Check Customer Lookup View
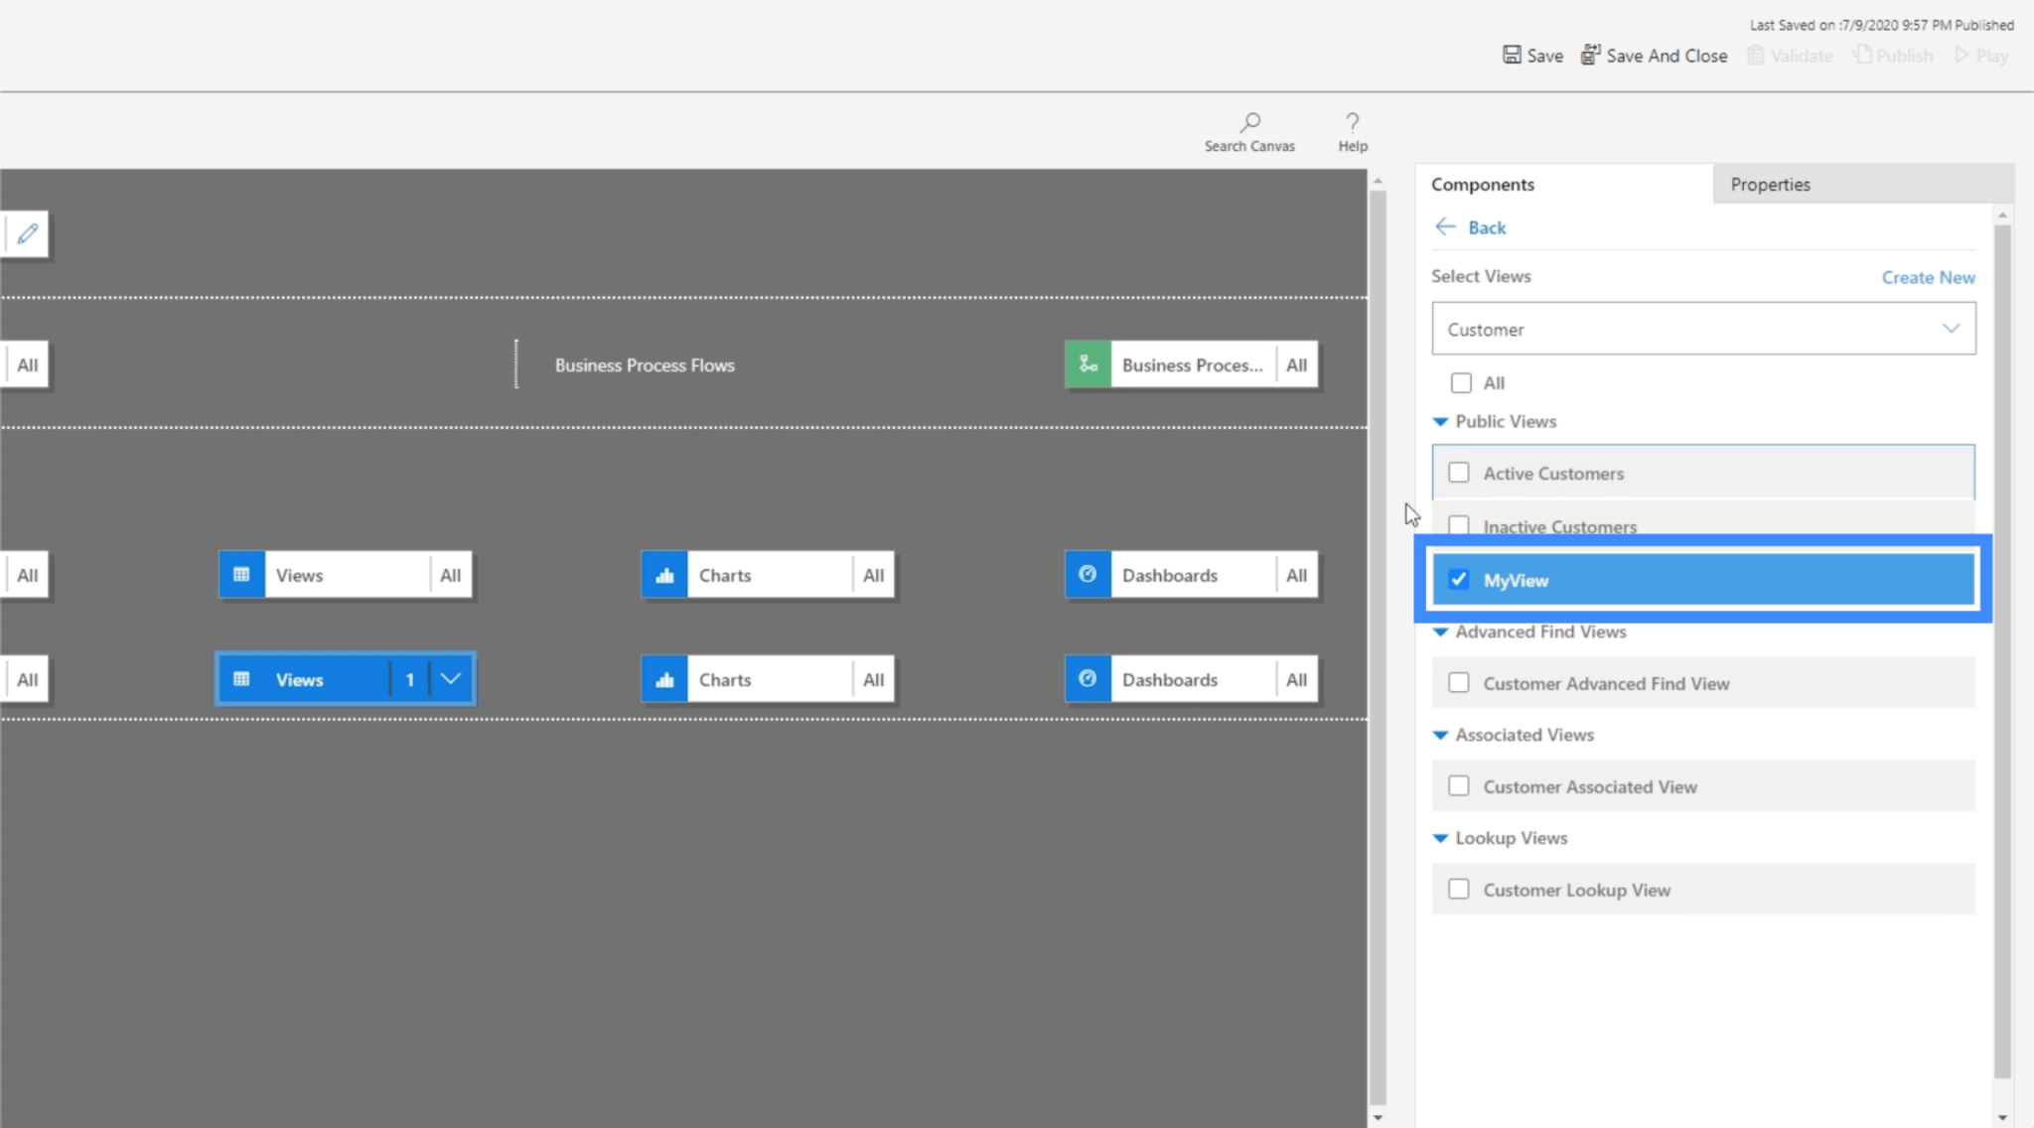This screenshot has width=2034, height=1128. [1458, 890]
